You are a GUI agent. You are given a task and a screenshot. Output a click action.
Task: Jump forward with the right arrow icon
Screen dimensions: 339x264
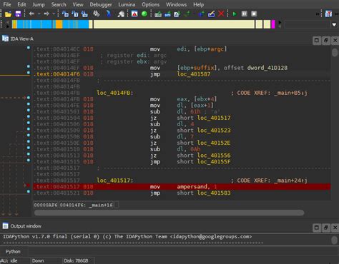click(46, 14)
